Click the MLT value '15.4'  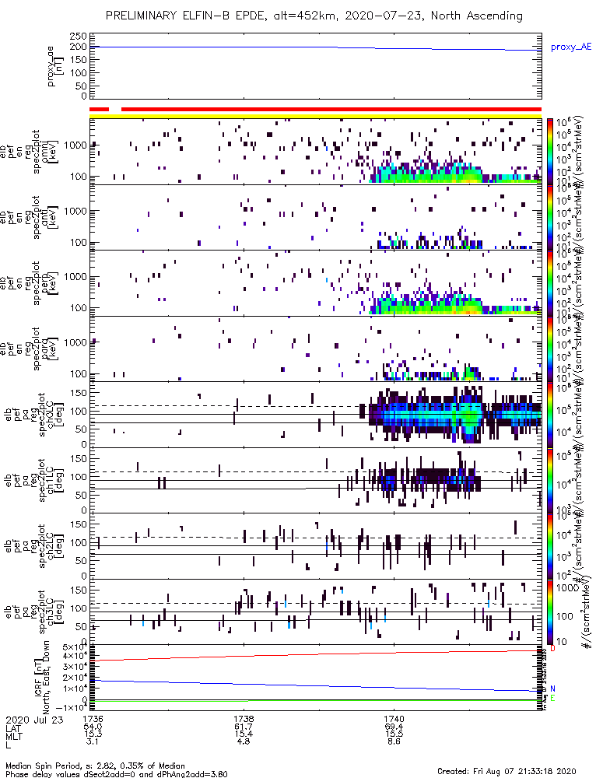(244, 734)
